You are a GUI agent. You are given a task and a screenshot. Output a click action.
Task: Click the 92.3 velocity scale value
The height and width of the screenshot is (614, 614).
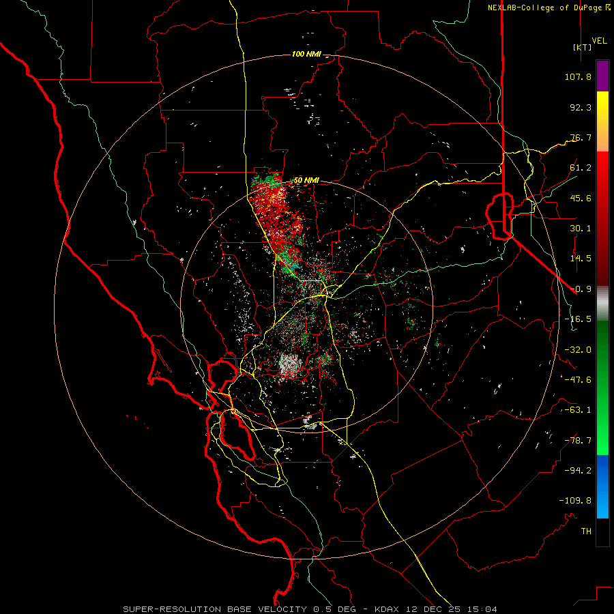pos(581,107)
